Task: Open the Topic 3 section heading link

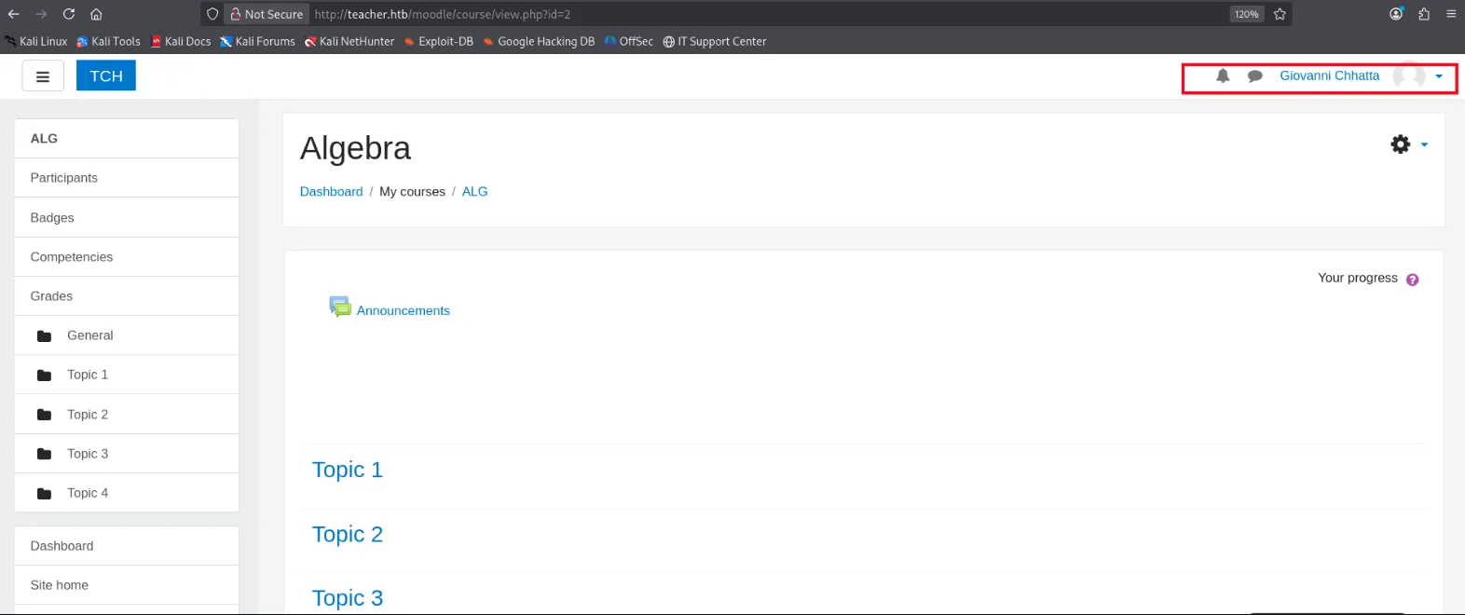Action: coord(348,598)
